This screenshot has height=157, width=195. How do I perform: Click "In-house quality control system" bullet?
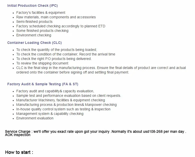[x=63, y=109]
